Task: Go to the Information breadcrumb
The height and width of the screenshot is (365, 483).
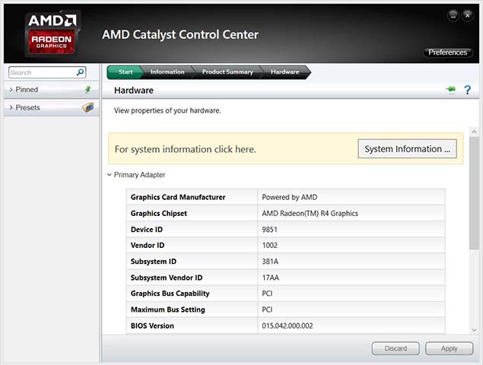Action: [167, 72]
